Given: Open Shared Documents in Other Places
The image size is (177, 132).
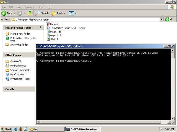Looking at the screenshot, I should (x=20, y=70).
